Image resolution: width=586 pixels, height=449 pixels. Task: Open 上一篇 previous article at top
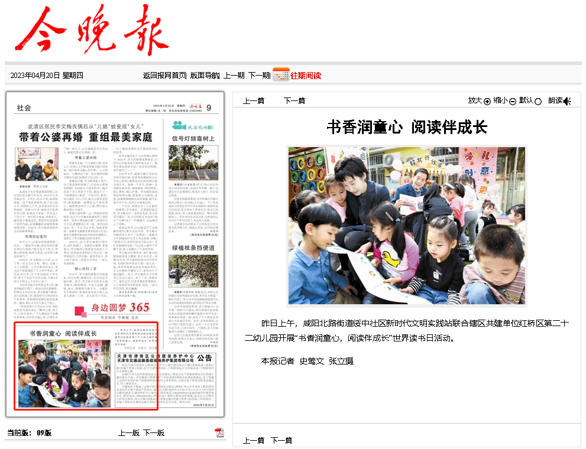point(254,101)
